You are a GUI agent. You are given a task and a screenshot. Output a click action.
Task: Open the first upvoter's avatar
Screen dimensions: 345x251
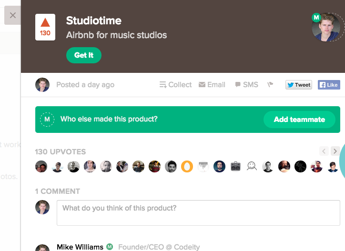[41, 166]
